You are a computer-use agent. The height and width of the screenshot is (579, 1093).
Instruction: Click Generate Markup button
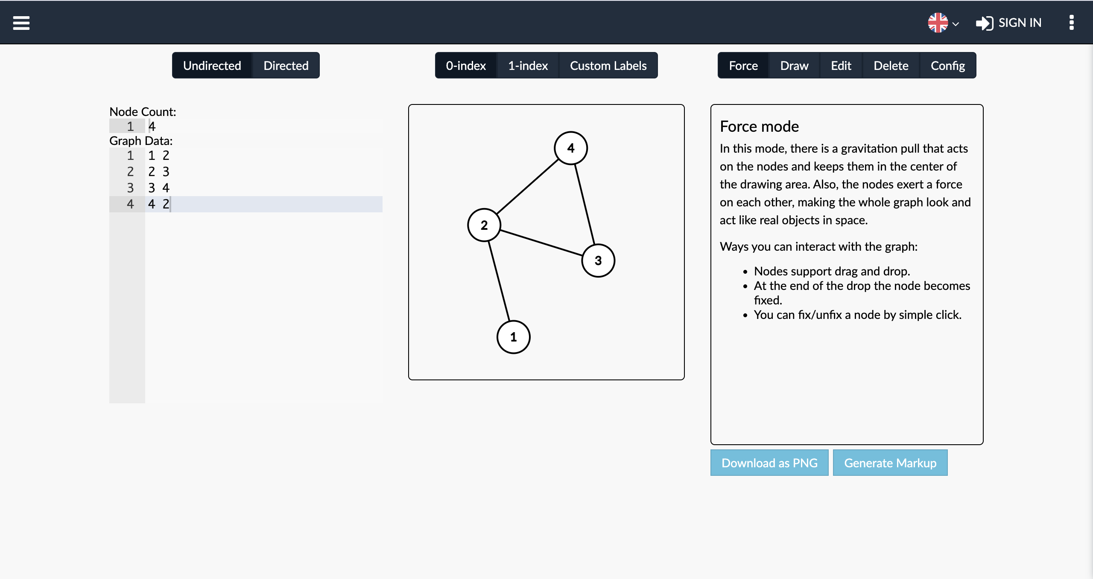(890, 463)
